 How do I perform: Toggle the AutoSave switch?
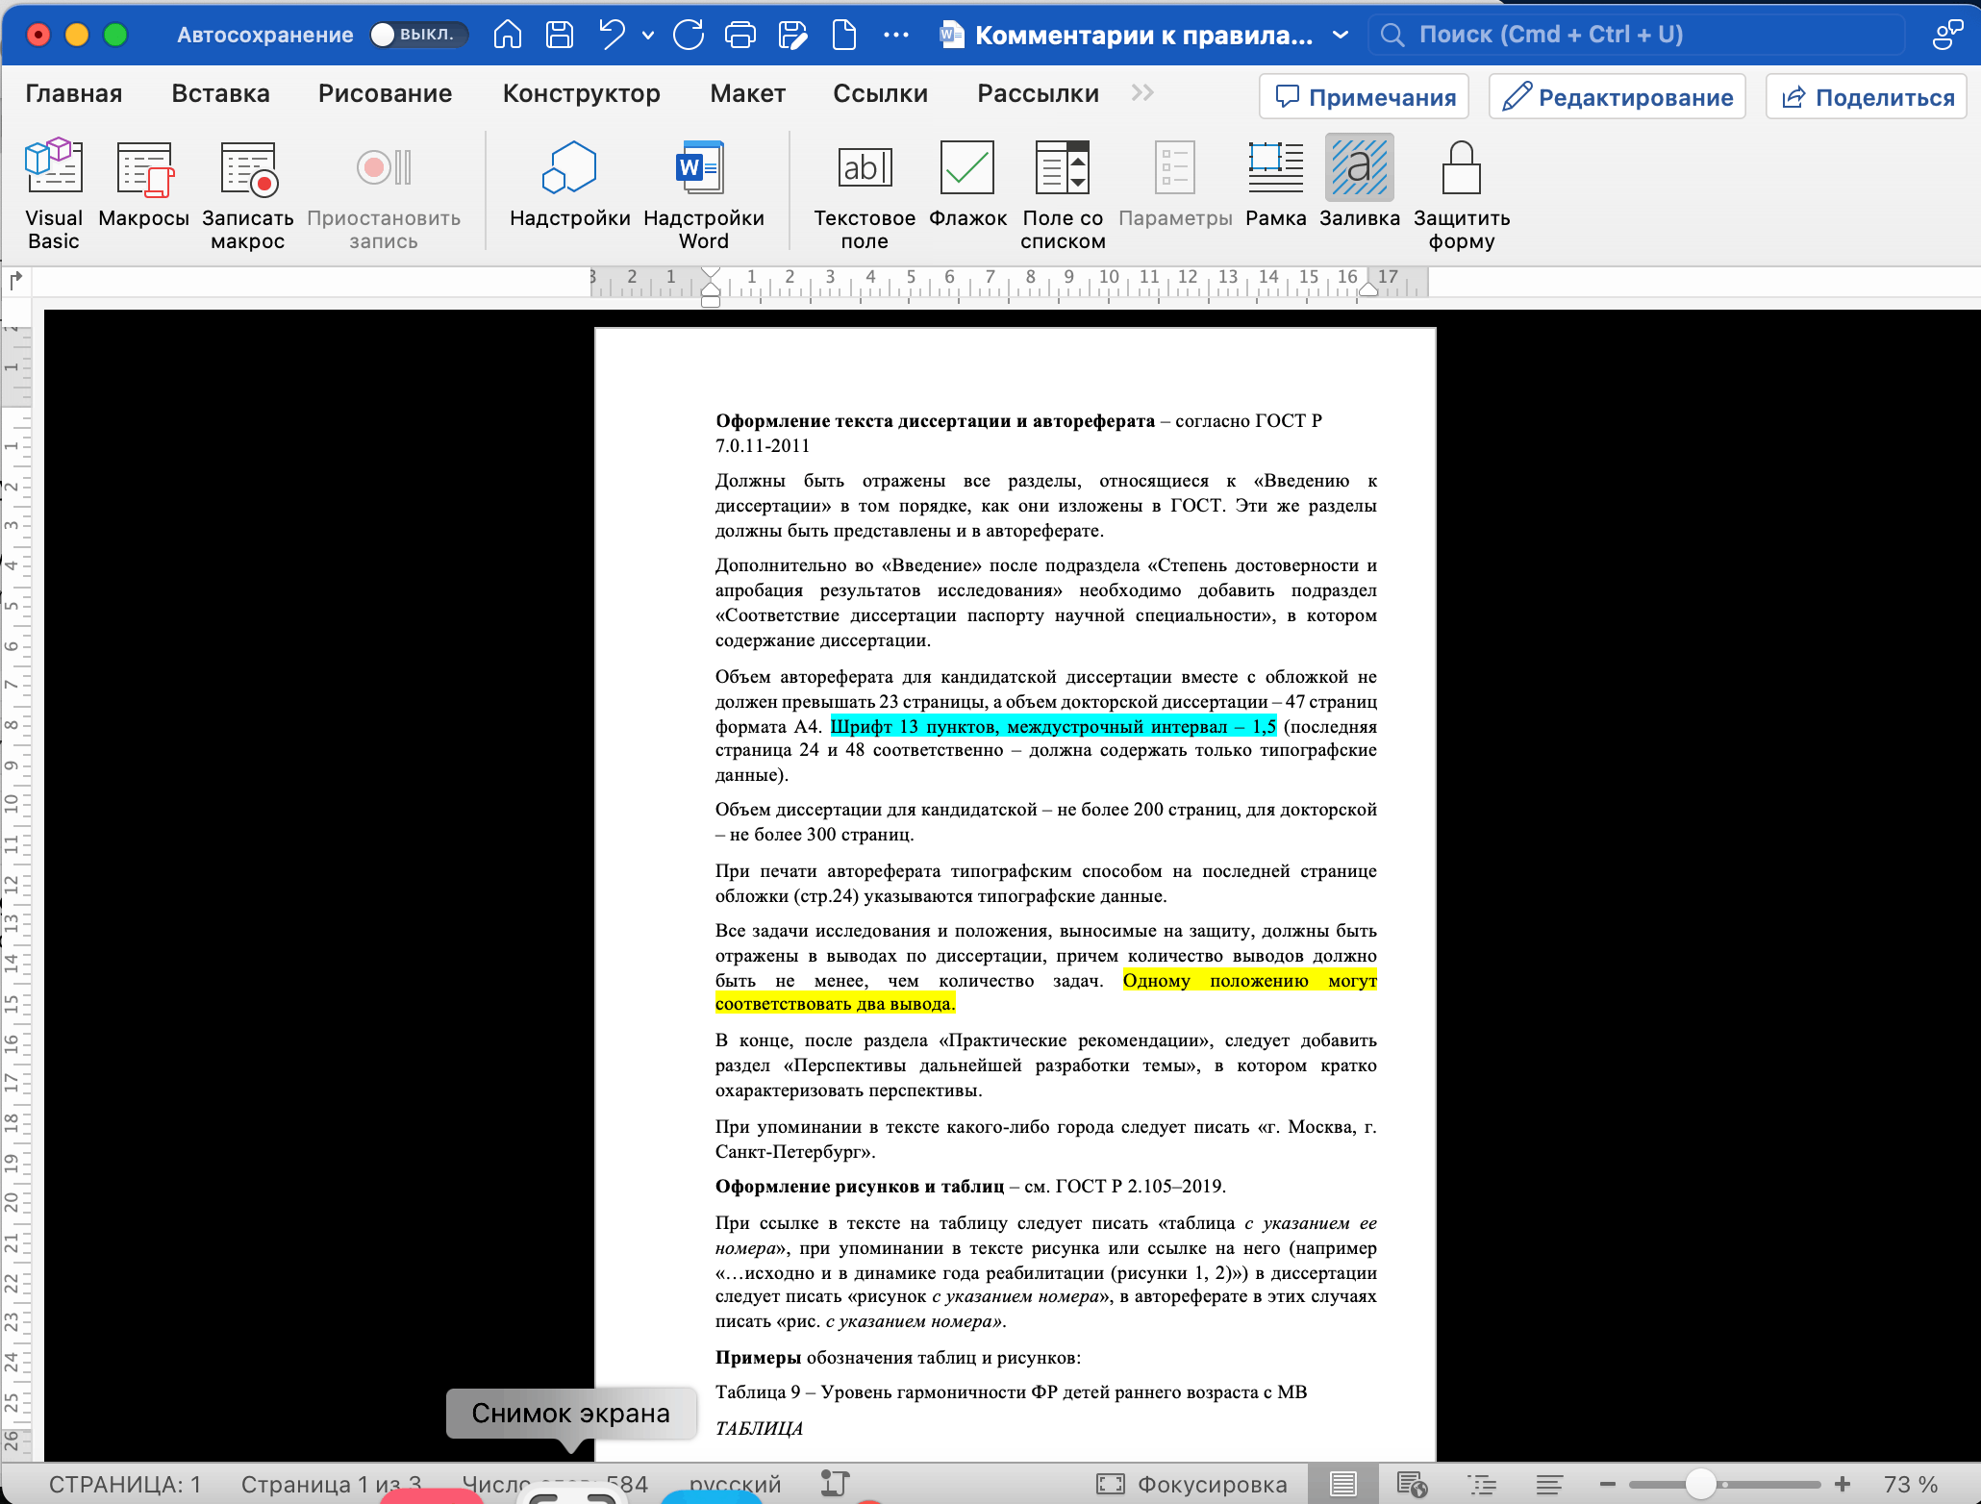click(x=417, y=35)
